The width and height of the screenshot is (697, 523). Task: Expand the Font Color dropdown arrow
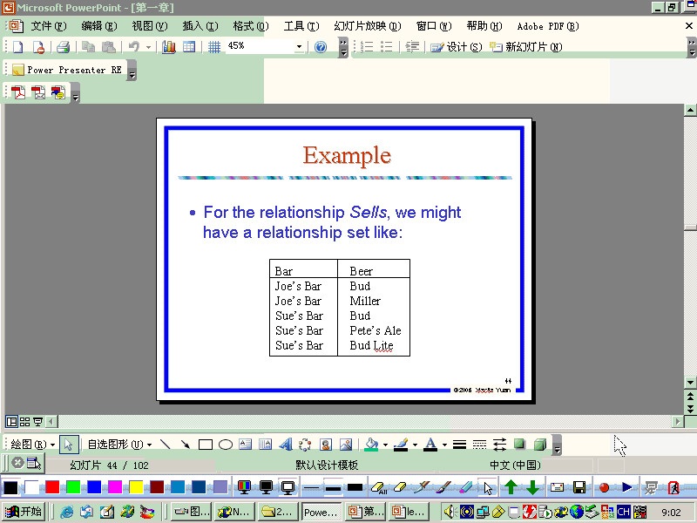tap(444, 444)
